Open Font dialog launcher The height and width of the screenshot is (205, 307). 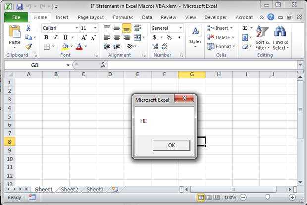(96, 55)
